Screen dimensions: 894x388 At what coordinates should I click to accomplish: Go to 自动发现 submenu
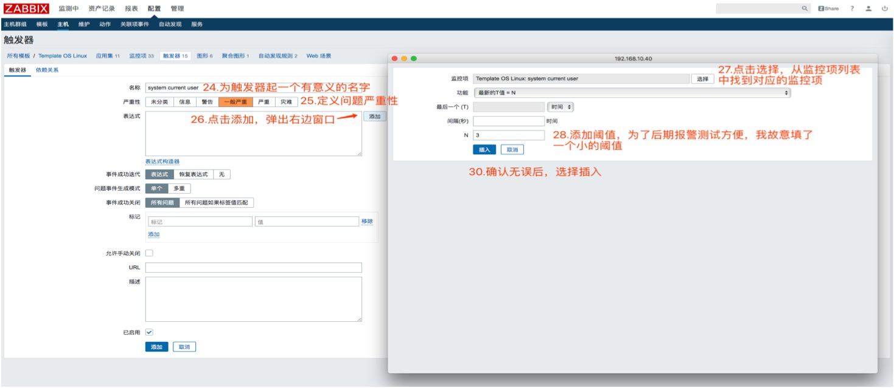[x=170, y=24]
